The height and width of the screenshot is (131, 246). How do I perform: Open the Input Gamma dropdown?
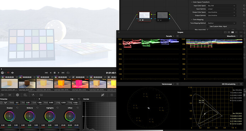click(x=221, y=9)
